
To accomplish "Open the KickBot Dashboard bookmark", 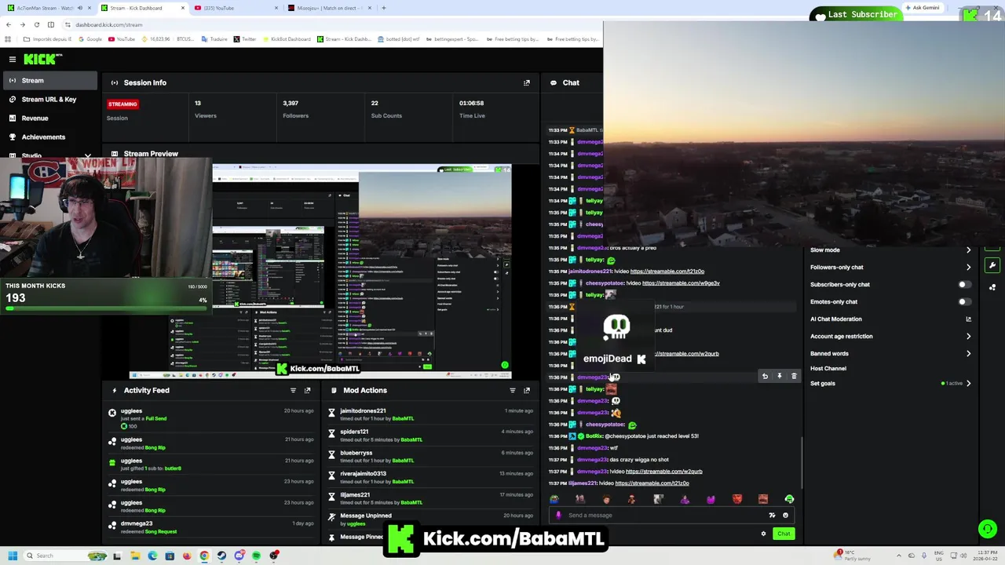I will click(287, 38).
